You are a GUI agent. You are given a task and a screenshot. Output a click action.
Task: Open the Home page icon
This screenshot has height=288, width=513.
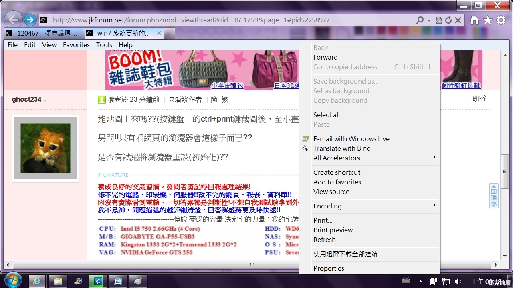coord(475,20)
